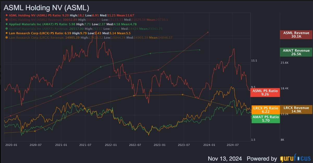Click the red dot beside ASML PS Ratio legend
The width and height of the screenshot is (313, 163).
(7, 15)
